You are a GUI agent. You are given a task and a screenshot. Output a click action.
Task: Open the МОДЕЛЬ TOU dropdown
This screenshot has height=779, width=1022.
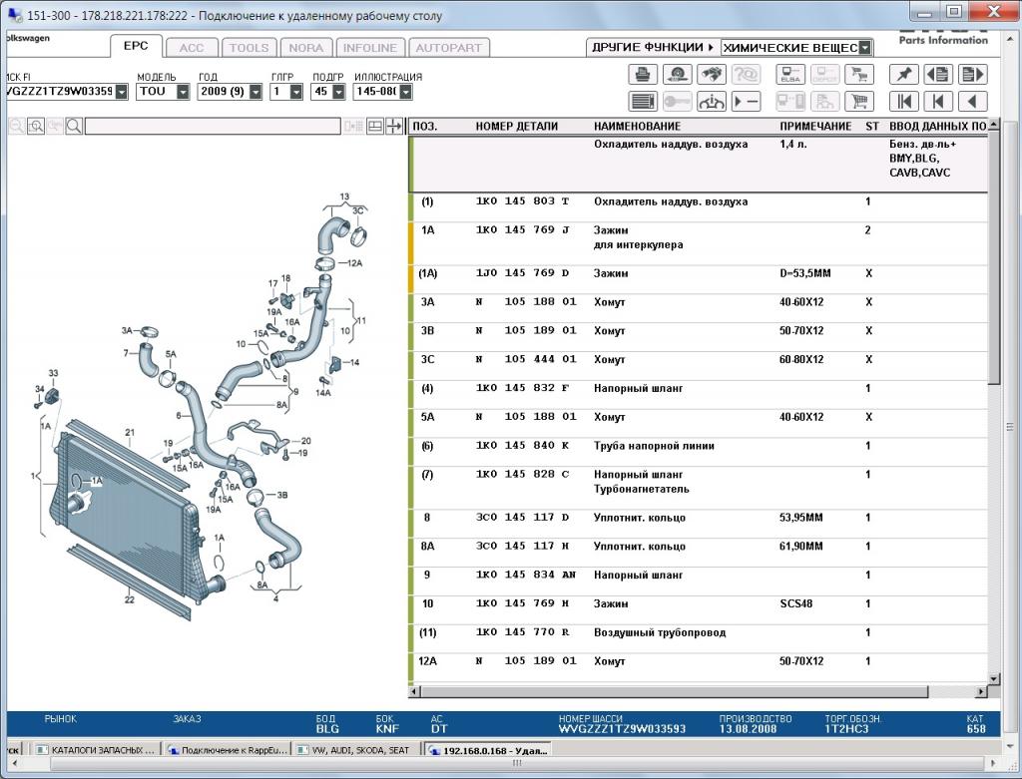(x=184, y=92)
